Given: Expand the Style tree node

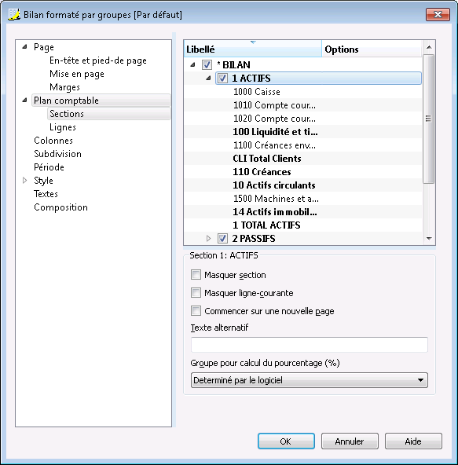Looking at the screenshot, I should [25, 181].
